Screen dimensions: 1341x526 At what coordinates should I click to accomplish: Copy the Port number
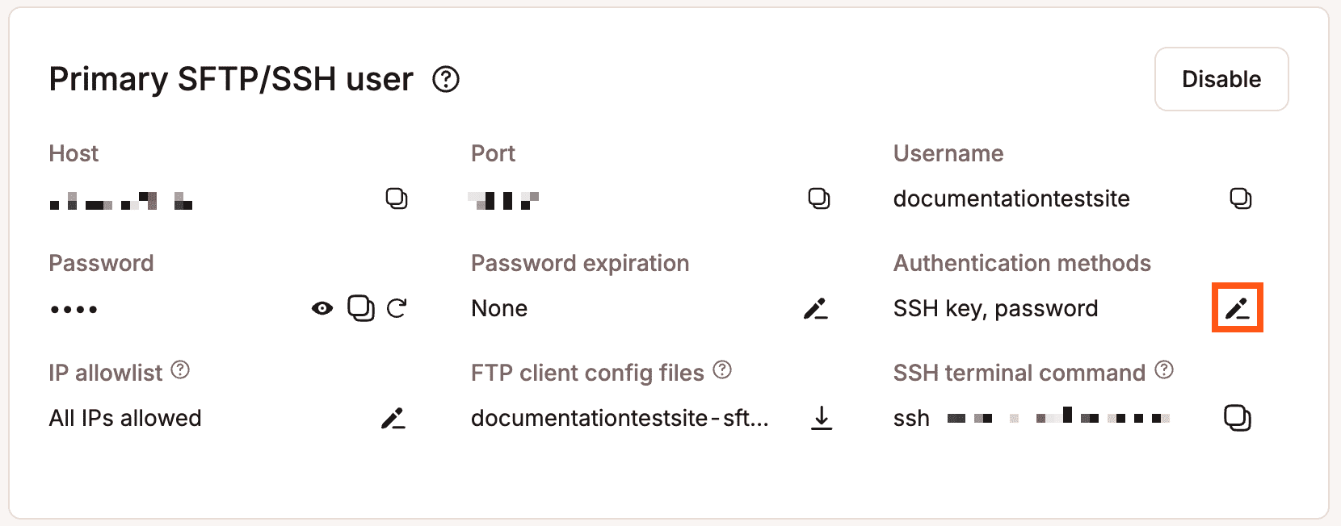click(x=818, y=198)
